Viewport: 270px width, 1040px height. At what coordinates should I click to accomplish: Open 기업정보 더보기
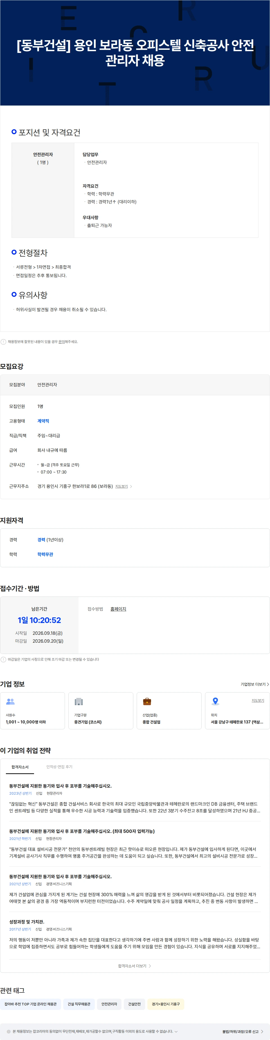[x=255, y=684]
